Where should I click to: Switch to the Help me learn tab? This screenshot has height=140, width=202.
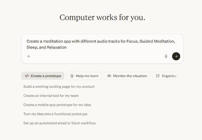(x=84, y=76)
